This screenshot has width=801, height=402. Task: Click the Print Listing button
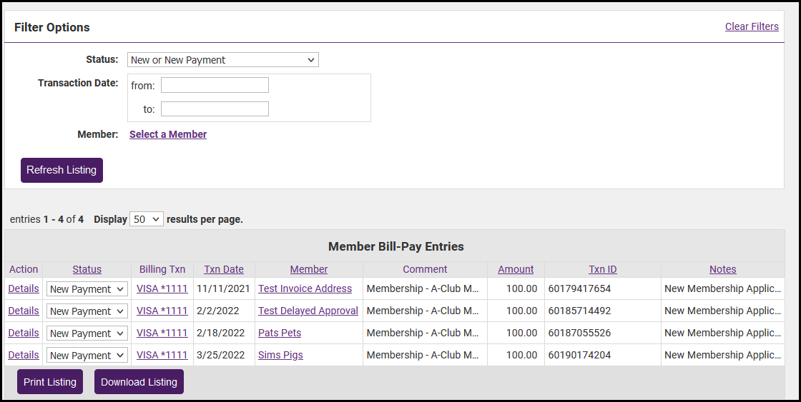[50, 382]
